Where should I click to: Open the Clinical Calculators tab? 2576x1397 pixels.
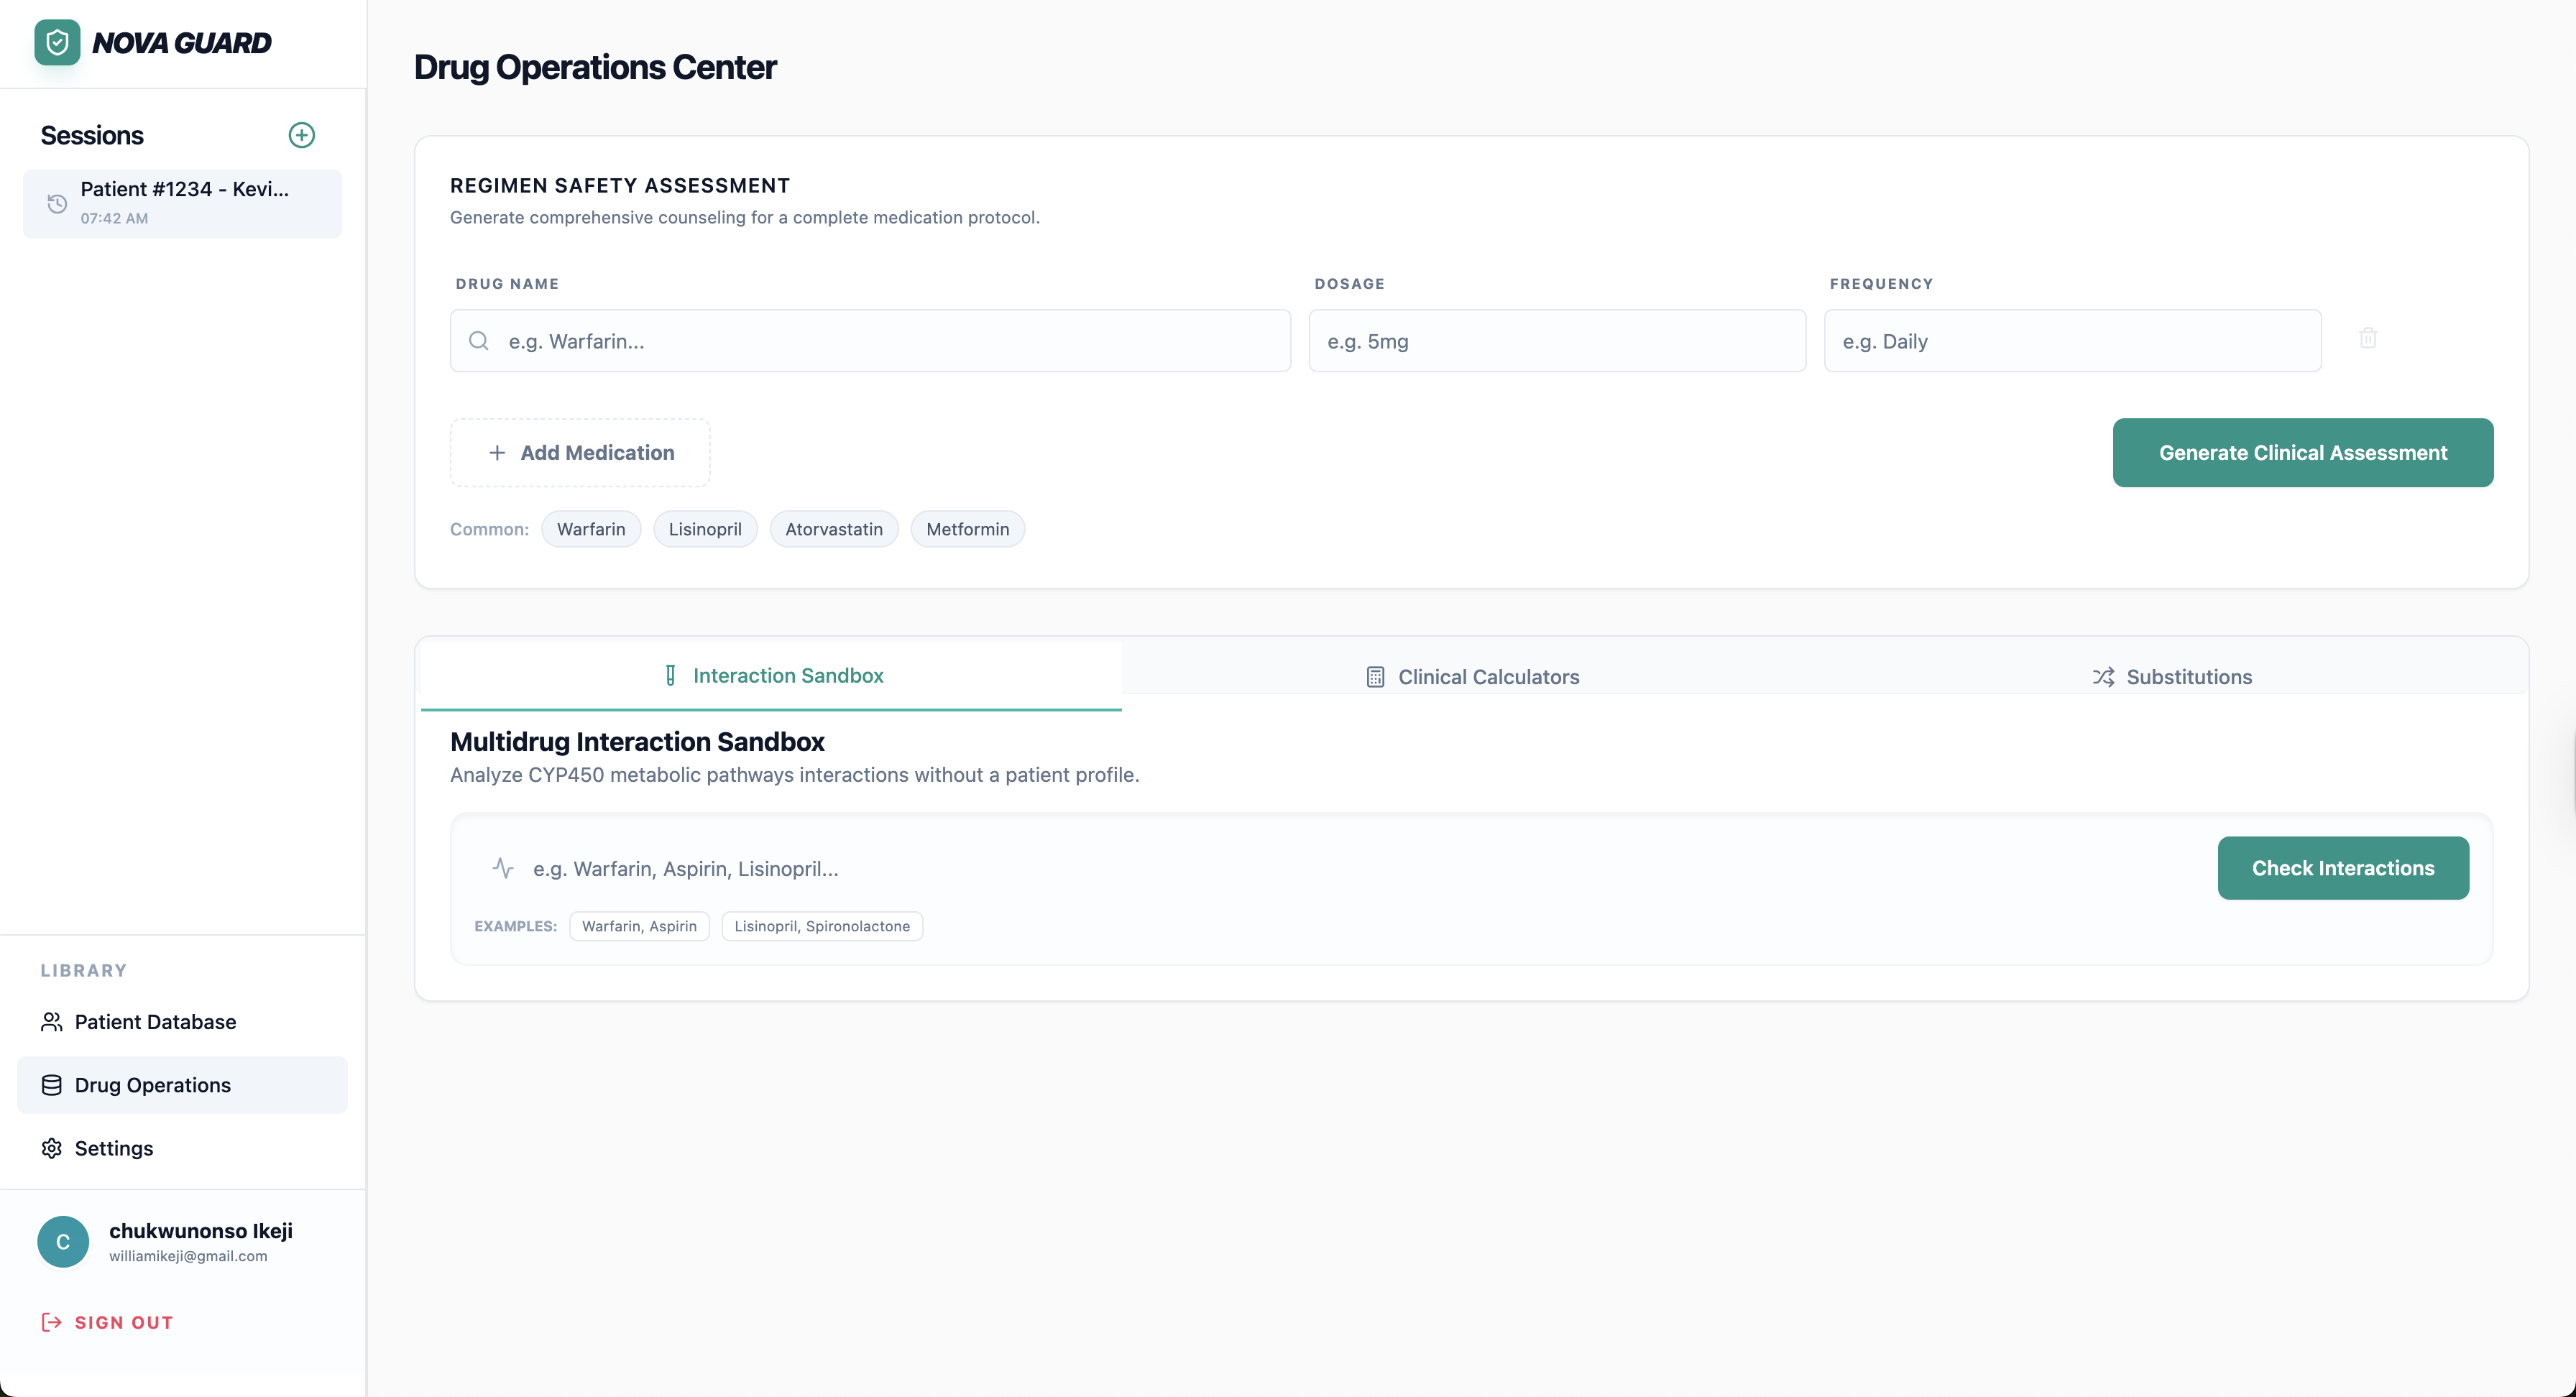[x=1472, y=677]
